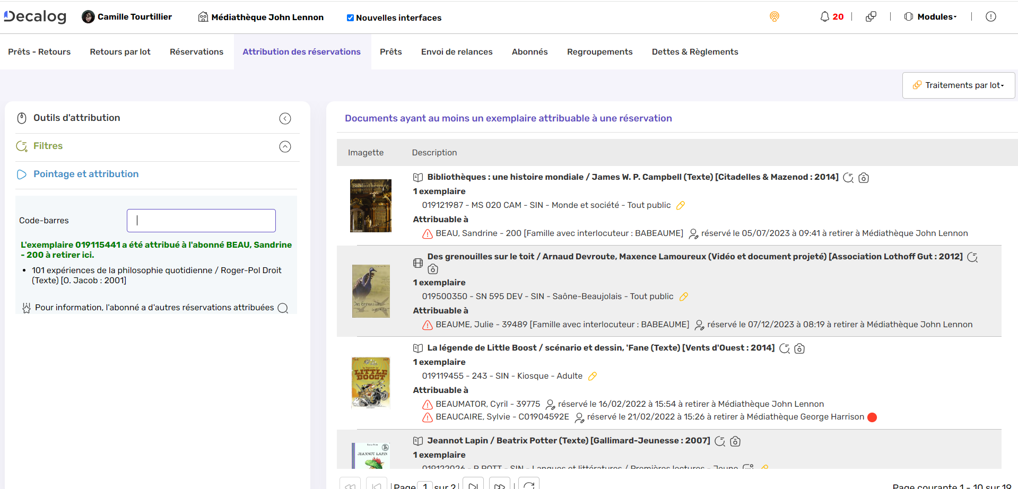
Task: Click the refresh icon in the pagination bar
Action: point(528,484)
